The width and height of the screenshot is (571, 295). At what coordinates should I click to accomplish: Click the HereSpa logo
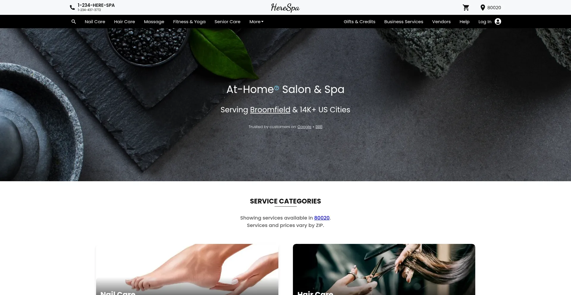pyautogui.click(x=285, y=7)
